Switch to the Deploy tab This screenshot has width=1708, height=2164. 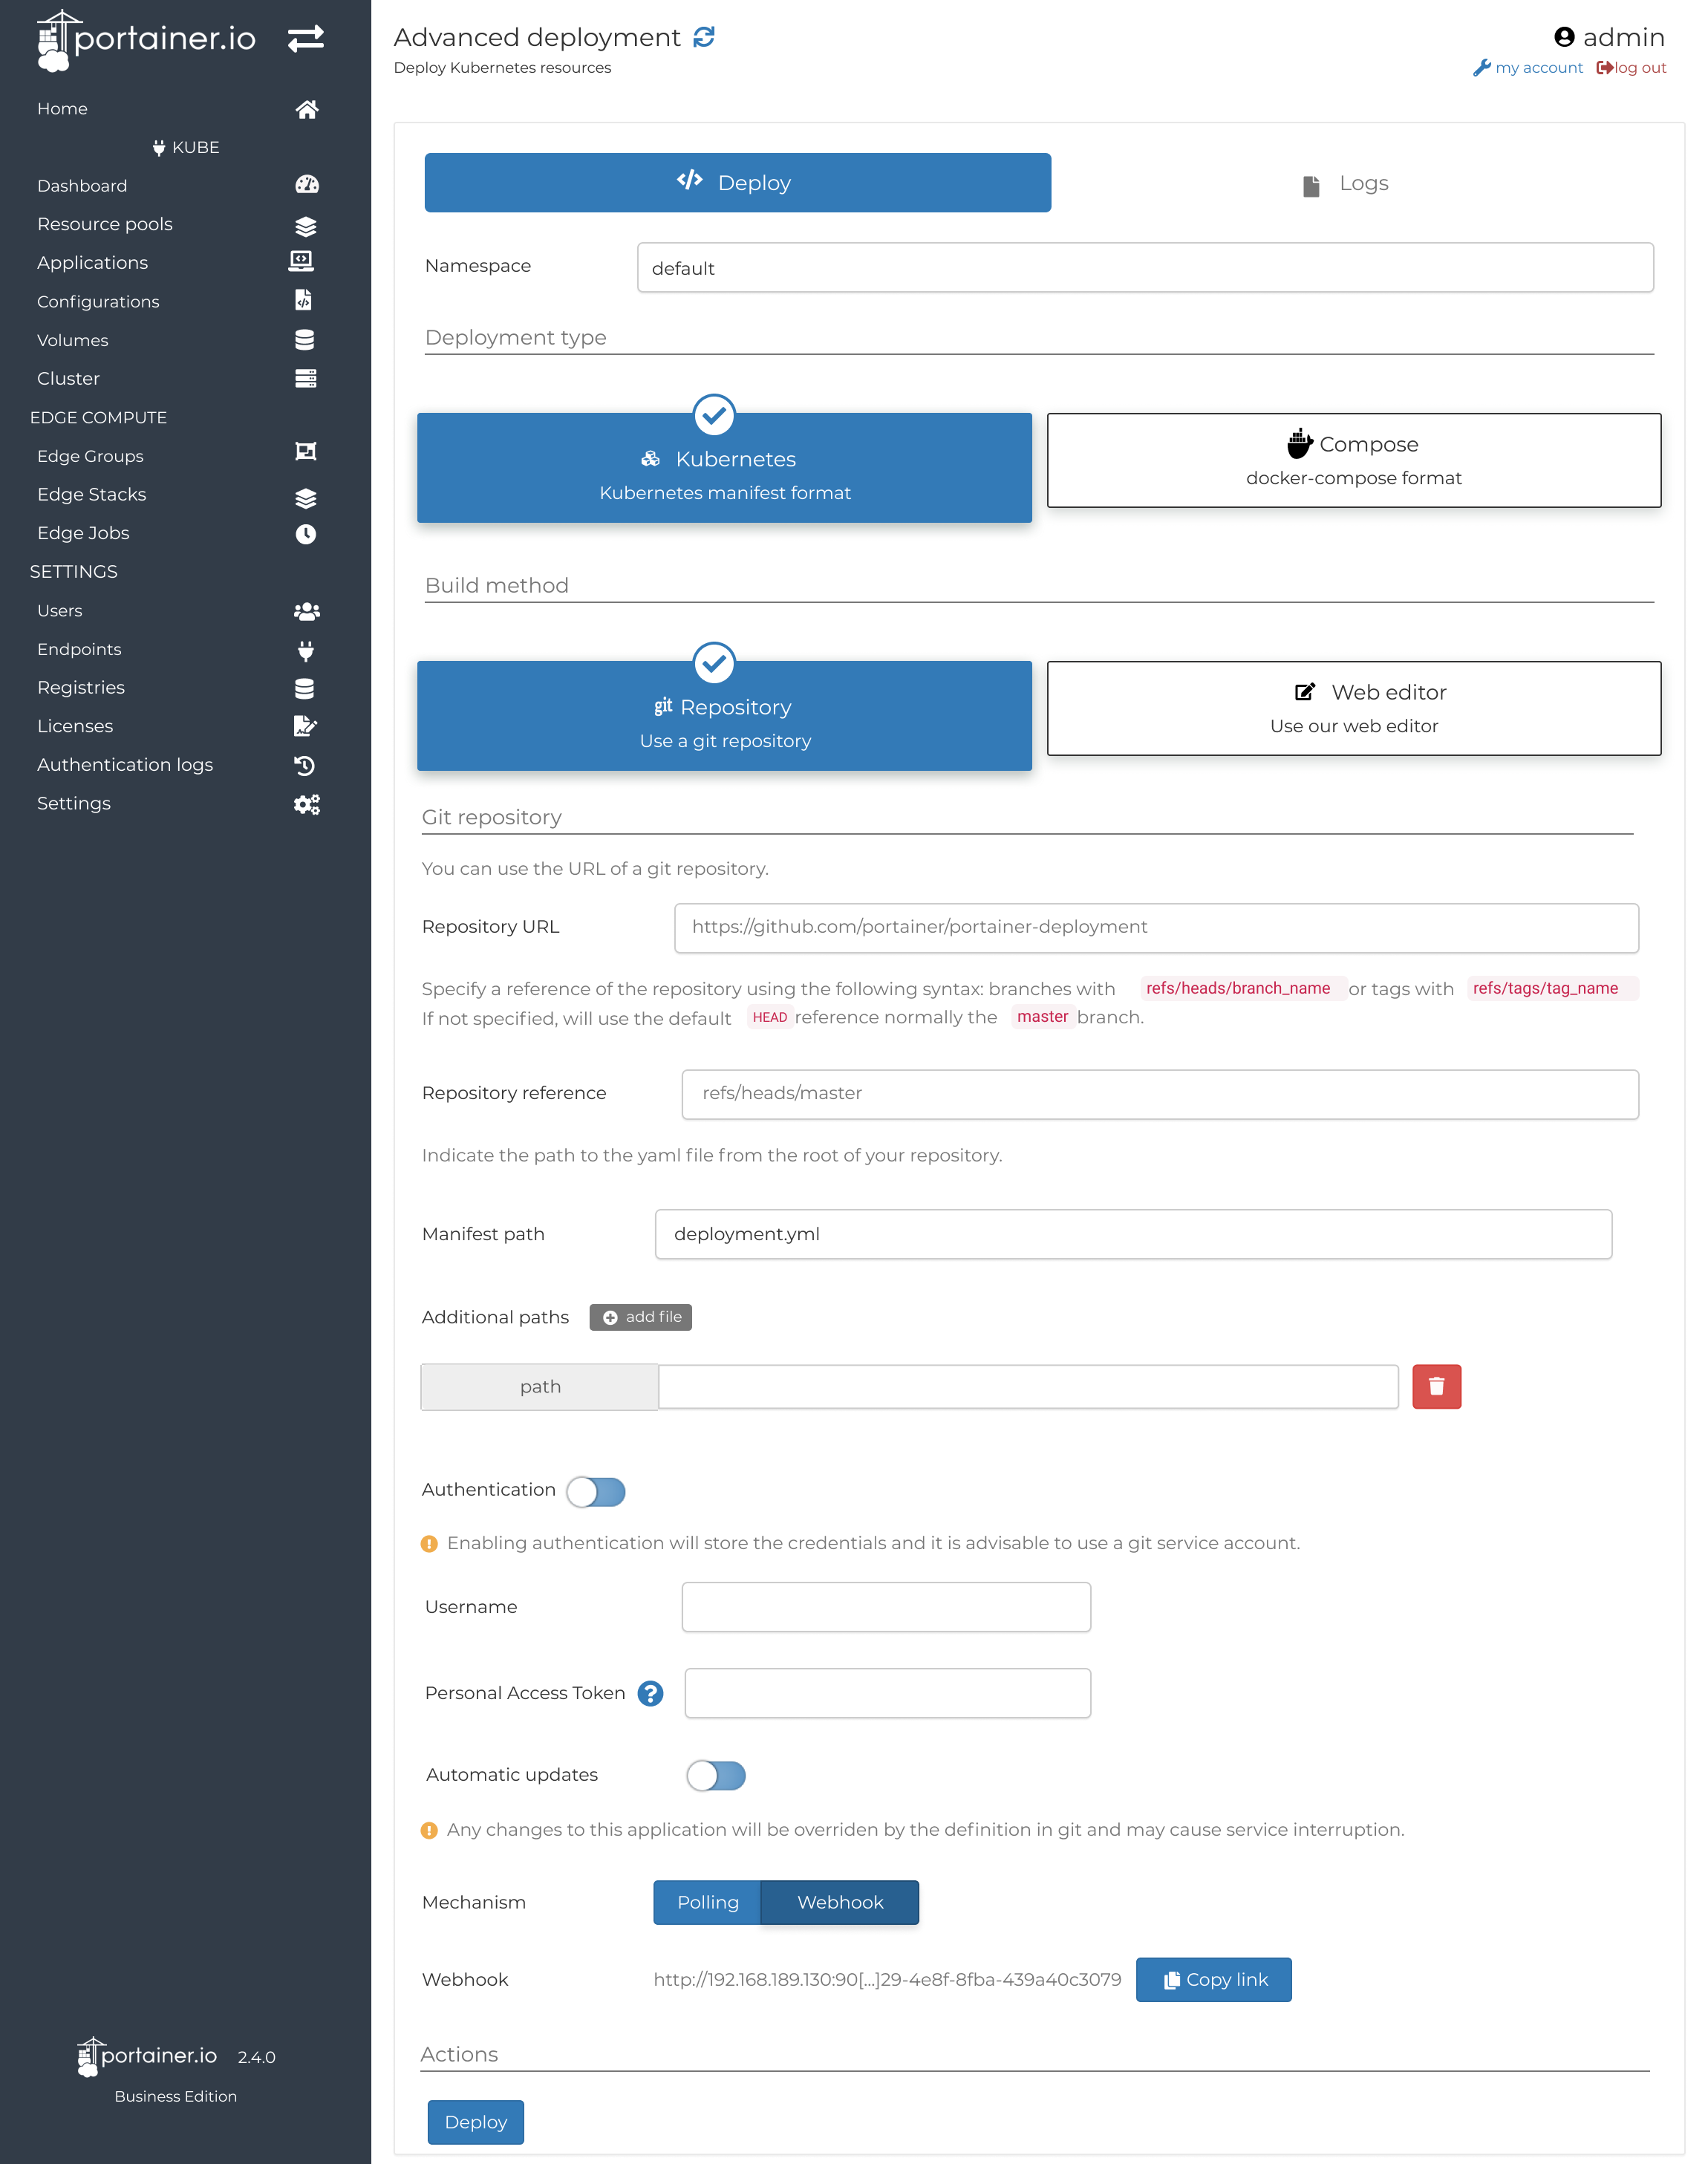tap(737, 182)
